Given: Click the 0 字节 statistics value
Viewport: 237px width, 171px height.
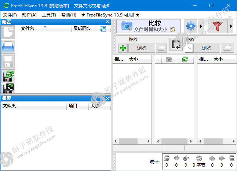Looking at the screenshot, I should 199,165.
